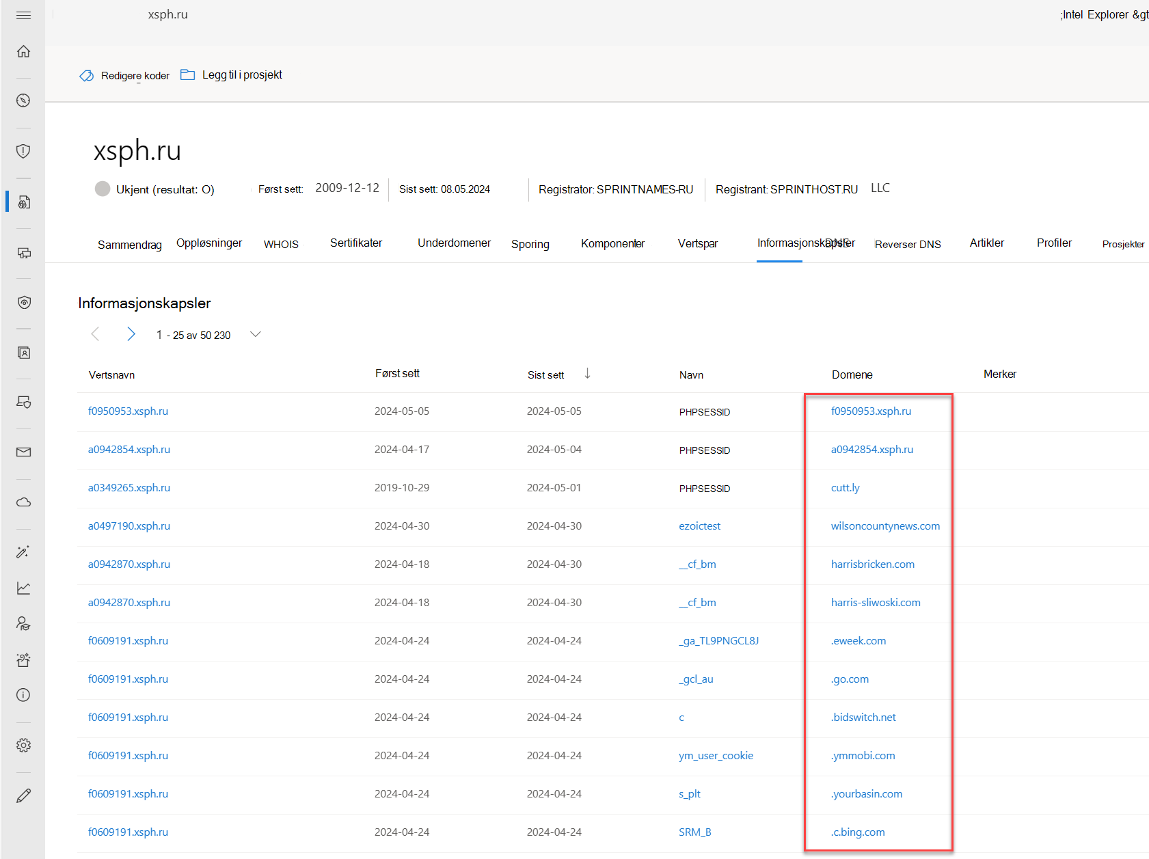Open the magic wand sidebar icon
The height and width of the screenshot is (859, 1149).
[x=23, y=551]
